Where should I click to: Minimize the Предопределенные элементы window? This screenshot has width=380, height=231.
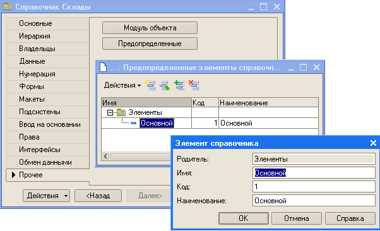(x=291, y=68)
